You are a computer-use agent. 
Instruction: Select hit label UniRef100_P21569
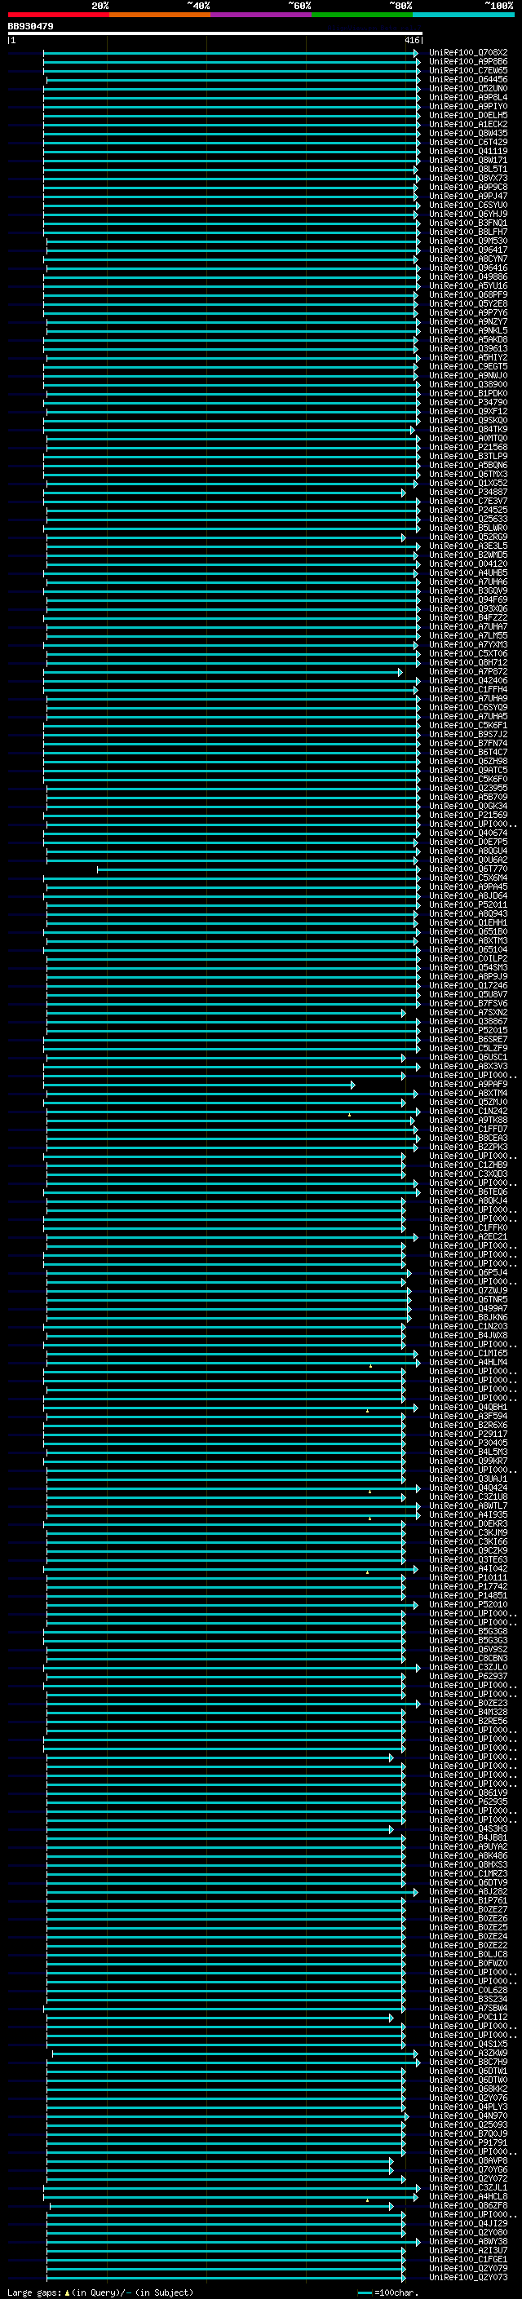tap(467, 815)
